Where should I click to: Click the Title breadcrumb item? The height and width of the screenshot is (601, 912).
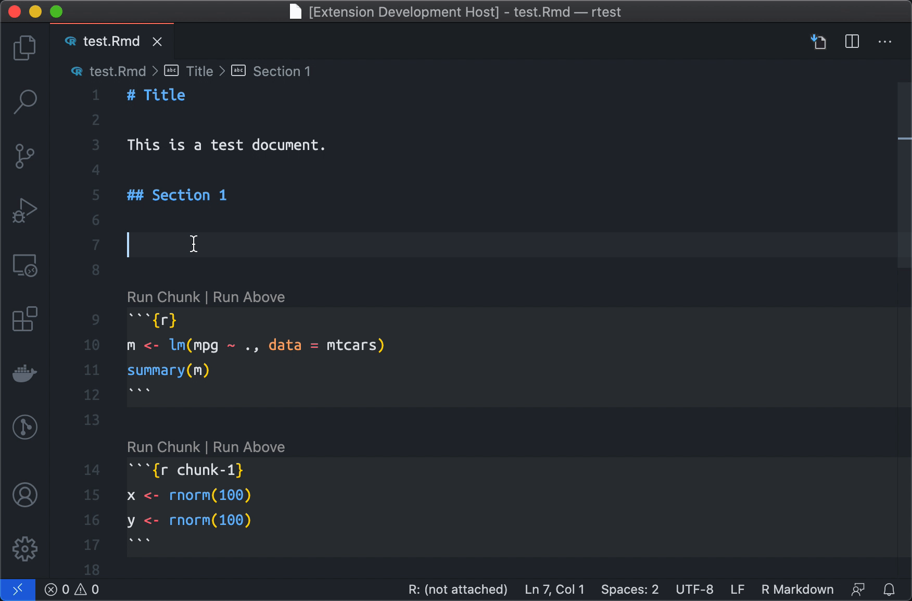click(199, 71)
